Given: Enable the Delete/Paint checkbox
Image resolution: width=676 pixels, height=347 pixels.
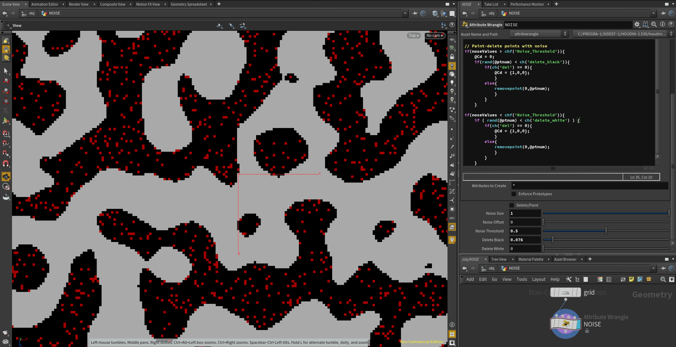Looking at the screenshot, I should point(512,205).
